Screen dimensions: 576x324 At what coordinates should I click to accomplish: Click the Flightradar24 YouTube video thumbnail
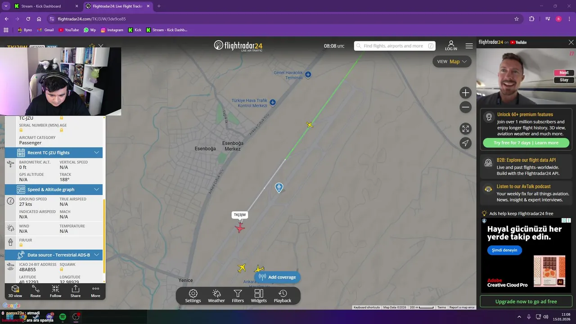point(526,76)
